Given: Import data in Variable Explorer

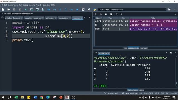Looking at the screenshot, I should pos(95,14).
